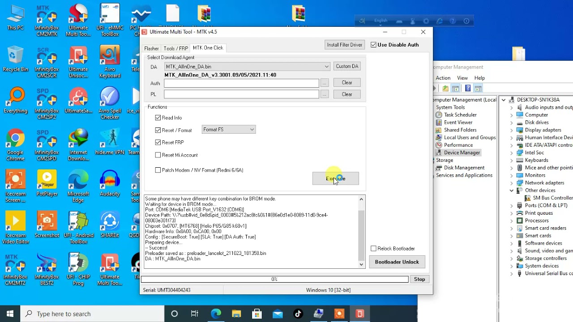Enable Patch Modem / NV Format checkbox

click(158, 170)
